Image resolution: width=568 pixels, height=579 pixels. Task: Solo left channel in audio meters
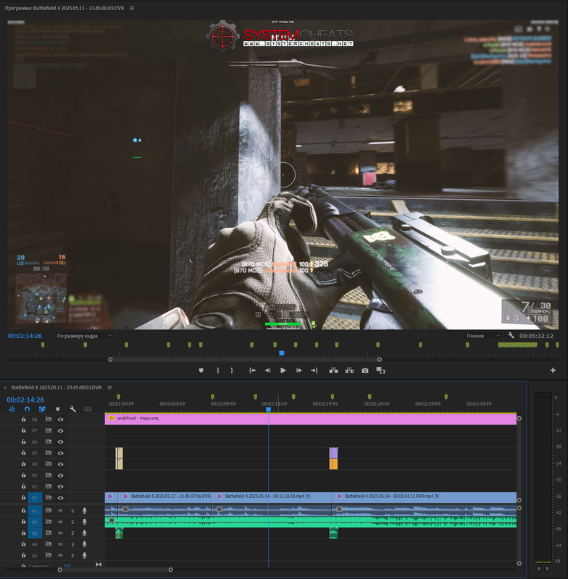[539, 569]
